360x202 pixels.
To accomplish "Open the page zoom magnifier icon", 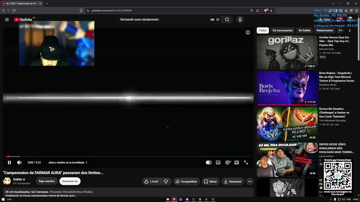I will click(x=252, y=11).
